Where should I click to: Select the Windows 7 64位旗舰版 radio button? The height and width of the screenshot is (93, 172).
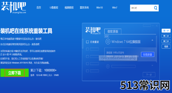click(108, 42)
